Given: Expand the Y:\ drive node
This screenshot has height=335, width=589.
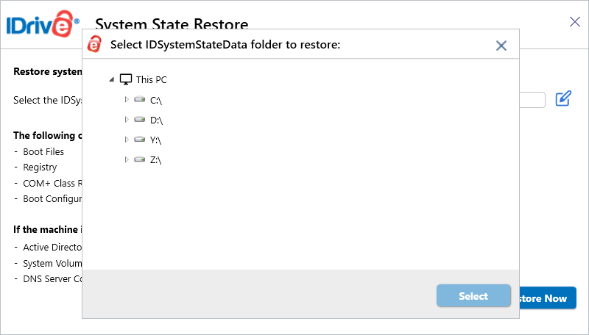Looking at the screenshot, I should click(127, 140).
